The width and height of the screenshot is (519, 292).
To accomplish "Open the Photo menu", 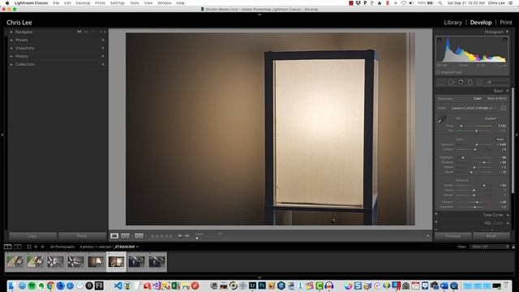I will click(100, 3).
